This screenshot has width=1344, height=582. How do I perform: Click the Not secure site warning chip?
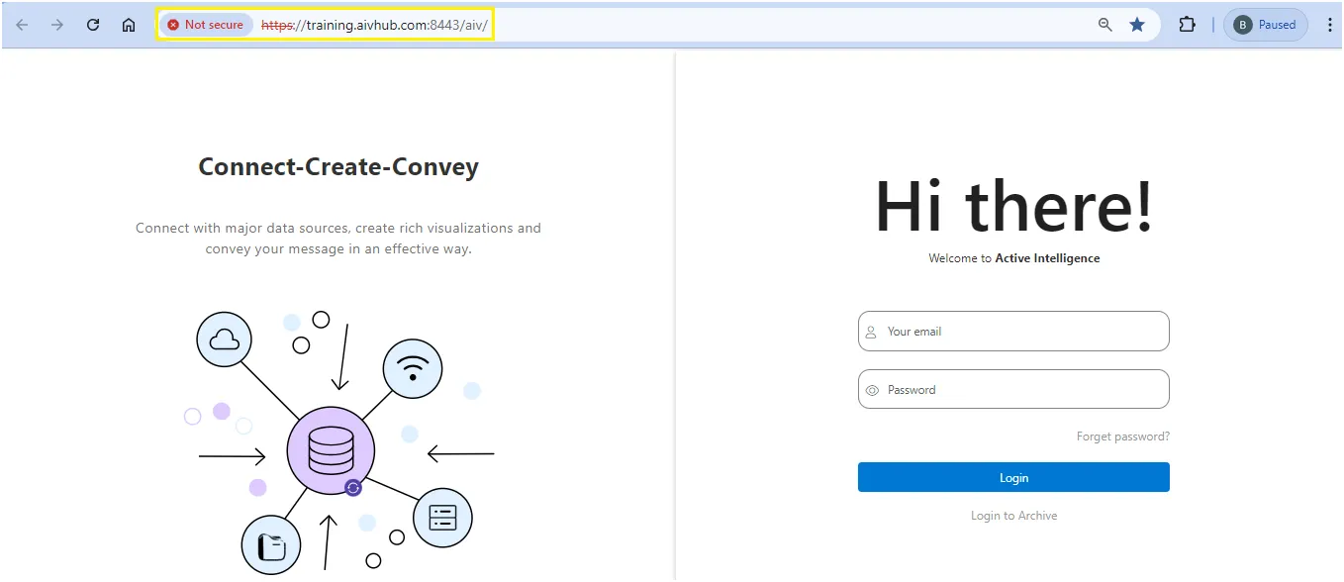pyautogui.click(x=206, y=25)
